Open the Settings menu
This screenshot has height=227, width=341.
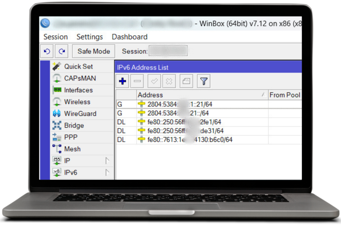90,37
